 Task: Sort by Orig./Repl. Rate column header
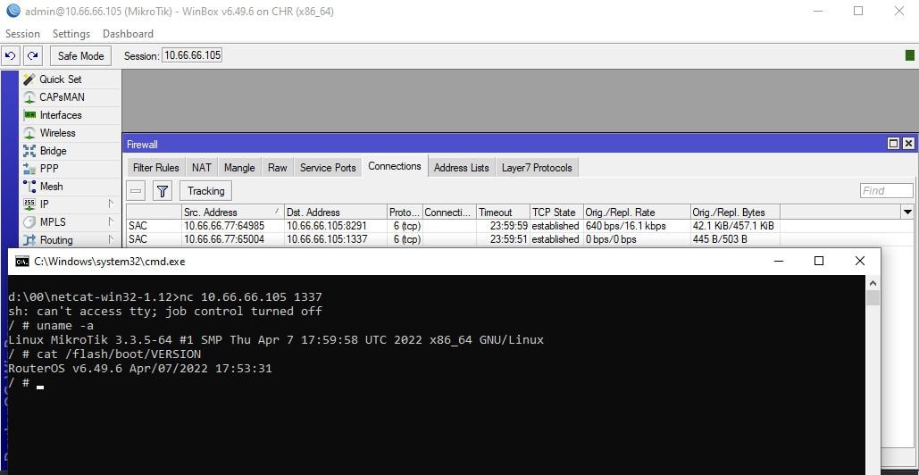coord(637,212)
